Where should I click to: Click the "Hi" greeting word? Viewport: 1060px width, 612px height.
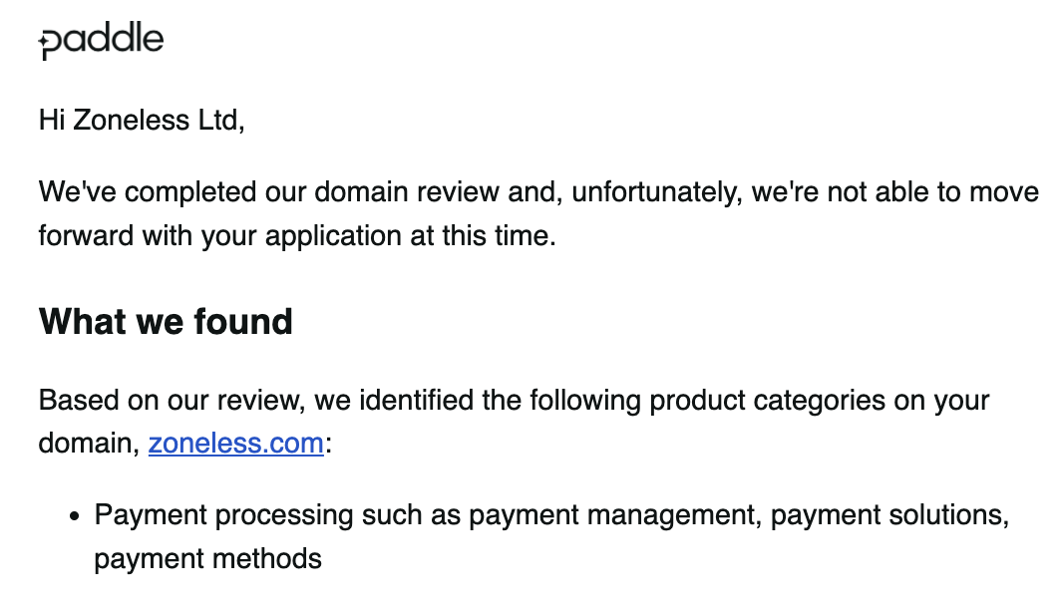coord(51,121)
